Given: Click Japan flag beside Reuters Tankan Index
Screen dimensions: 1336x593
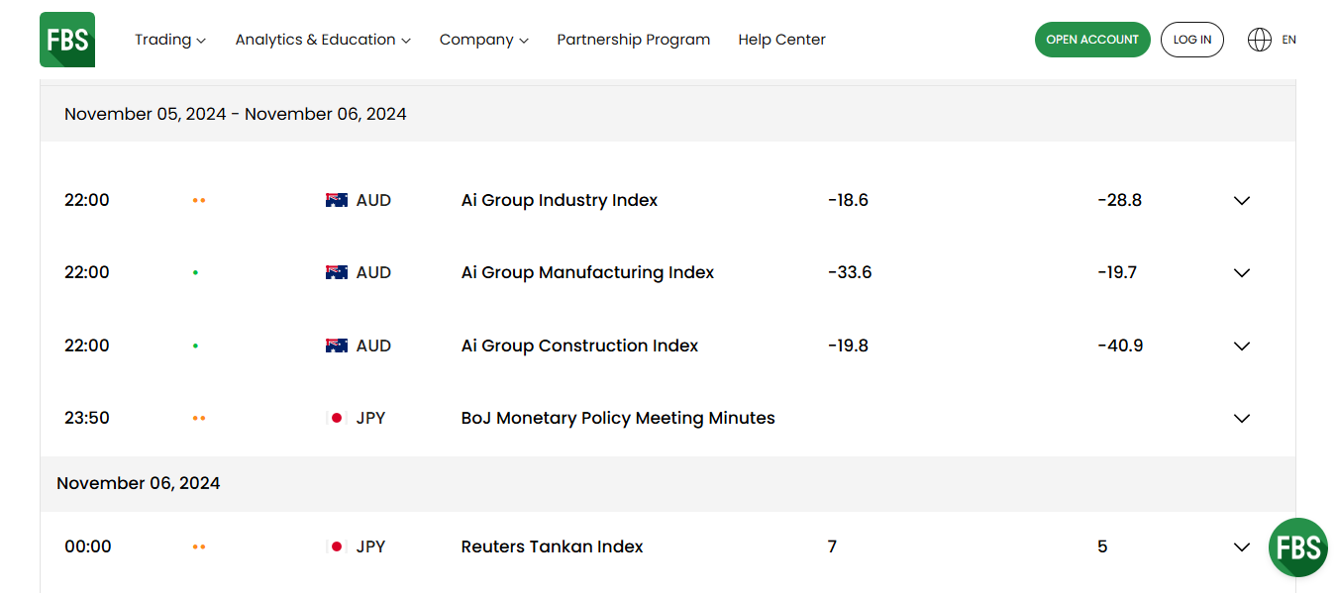Looking at the screenshot, I should pos(337,546).
